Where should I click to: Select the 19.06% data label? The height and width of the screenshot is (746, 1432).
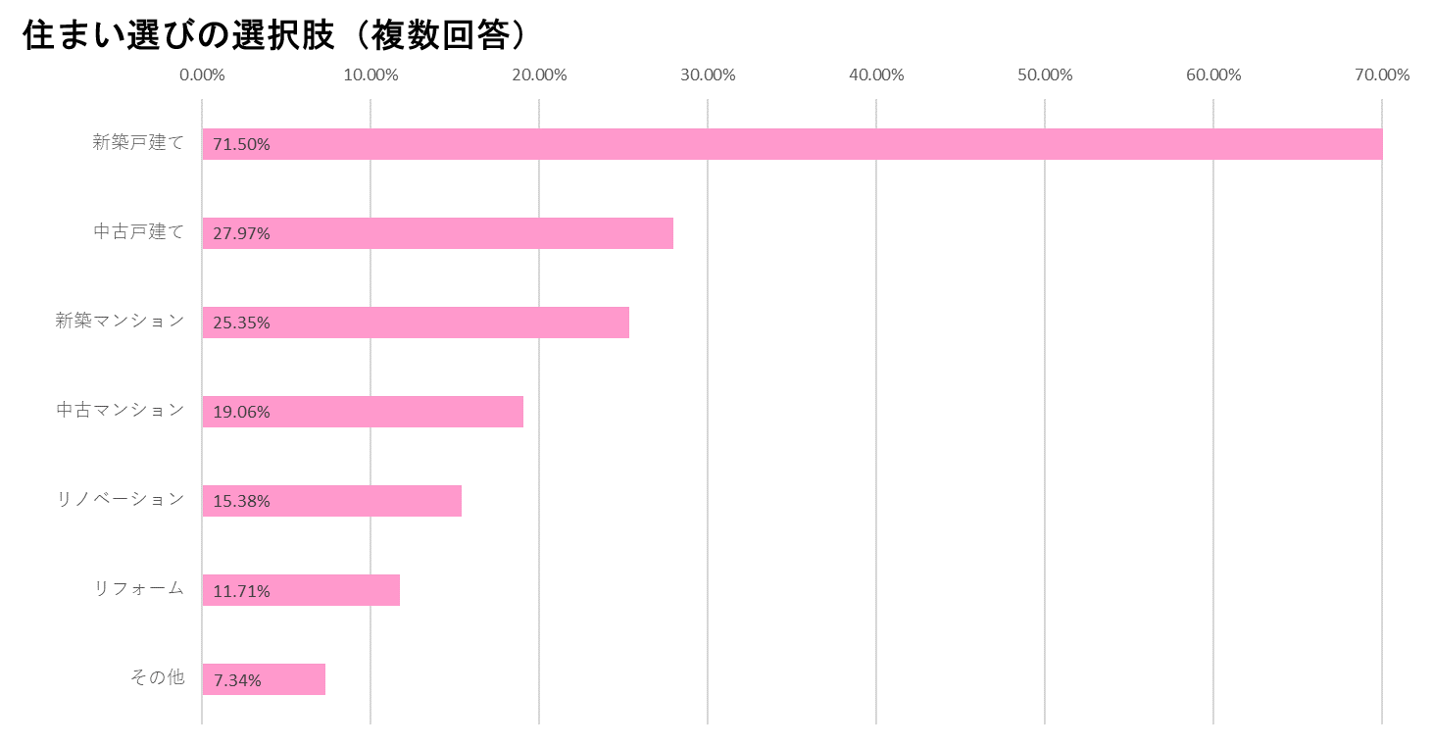242,412
